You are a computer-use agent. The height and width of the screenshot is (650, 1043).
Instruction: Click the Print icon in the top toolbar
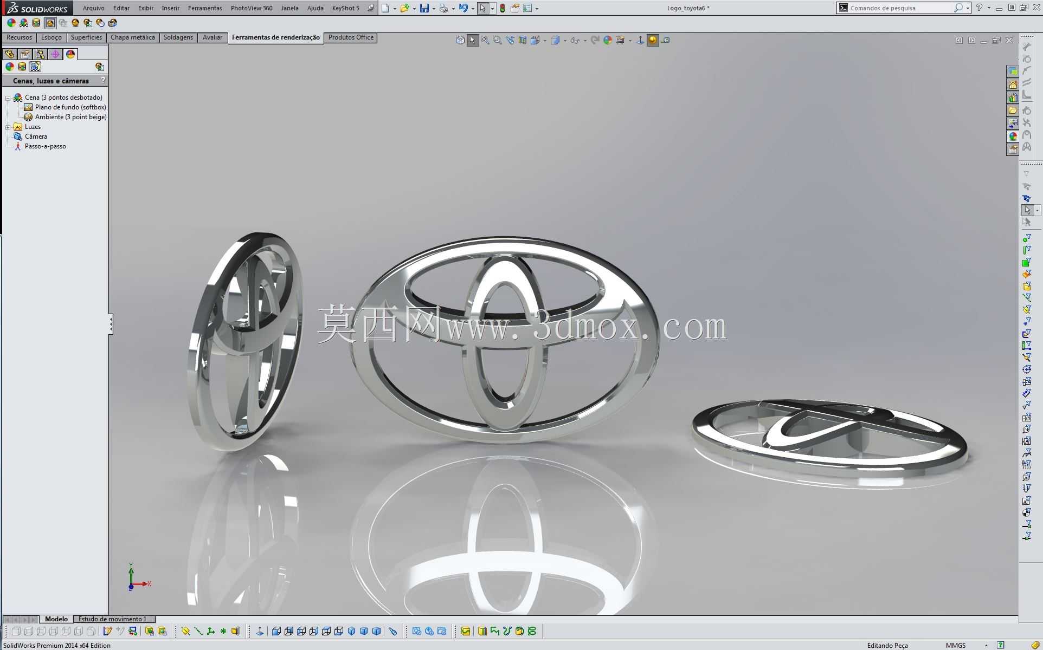coord(443,8)
